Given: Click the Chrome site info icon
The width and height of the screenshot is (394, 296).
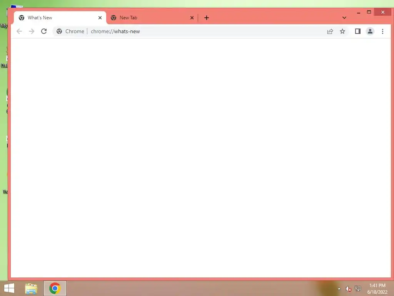Looking at the screenshot, I should click(x=59, y=32).
